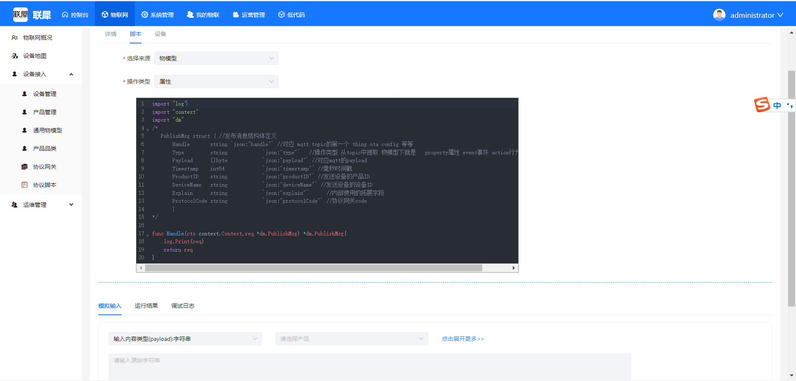
Task: Click the 系统管理 gear icon
Action: (144, 15)
